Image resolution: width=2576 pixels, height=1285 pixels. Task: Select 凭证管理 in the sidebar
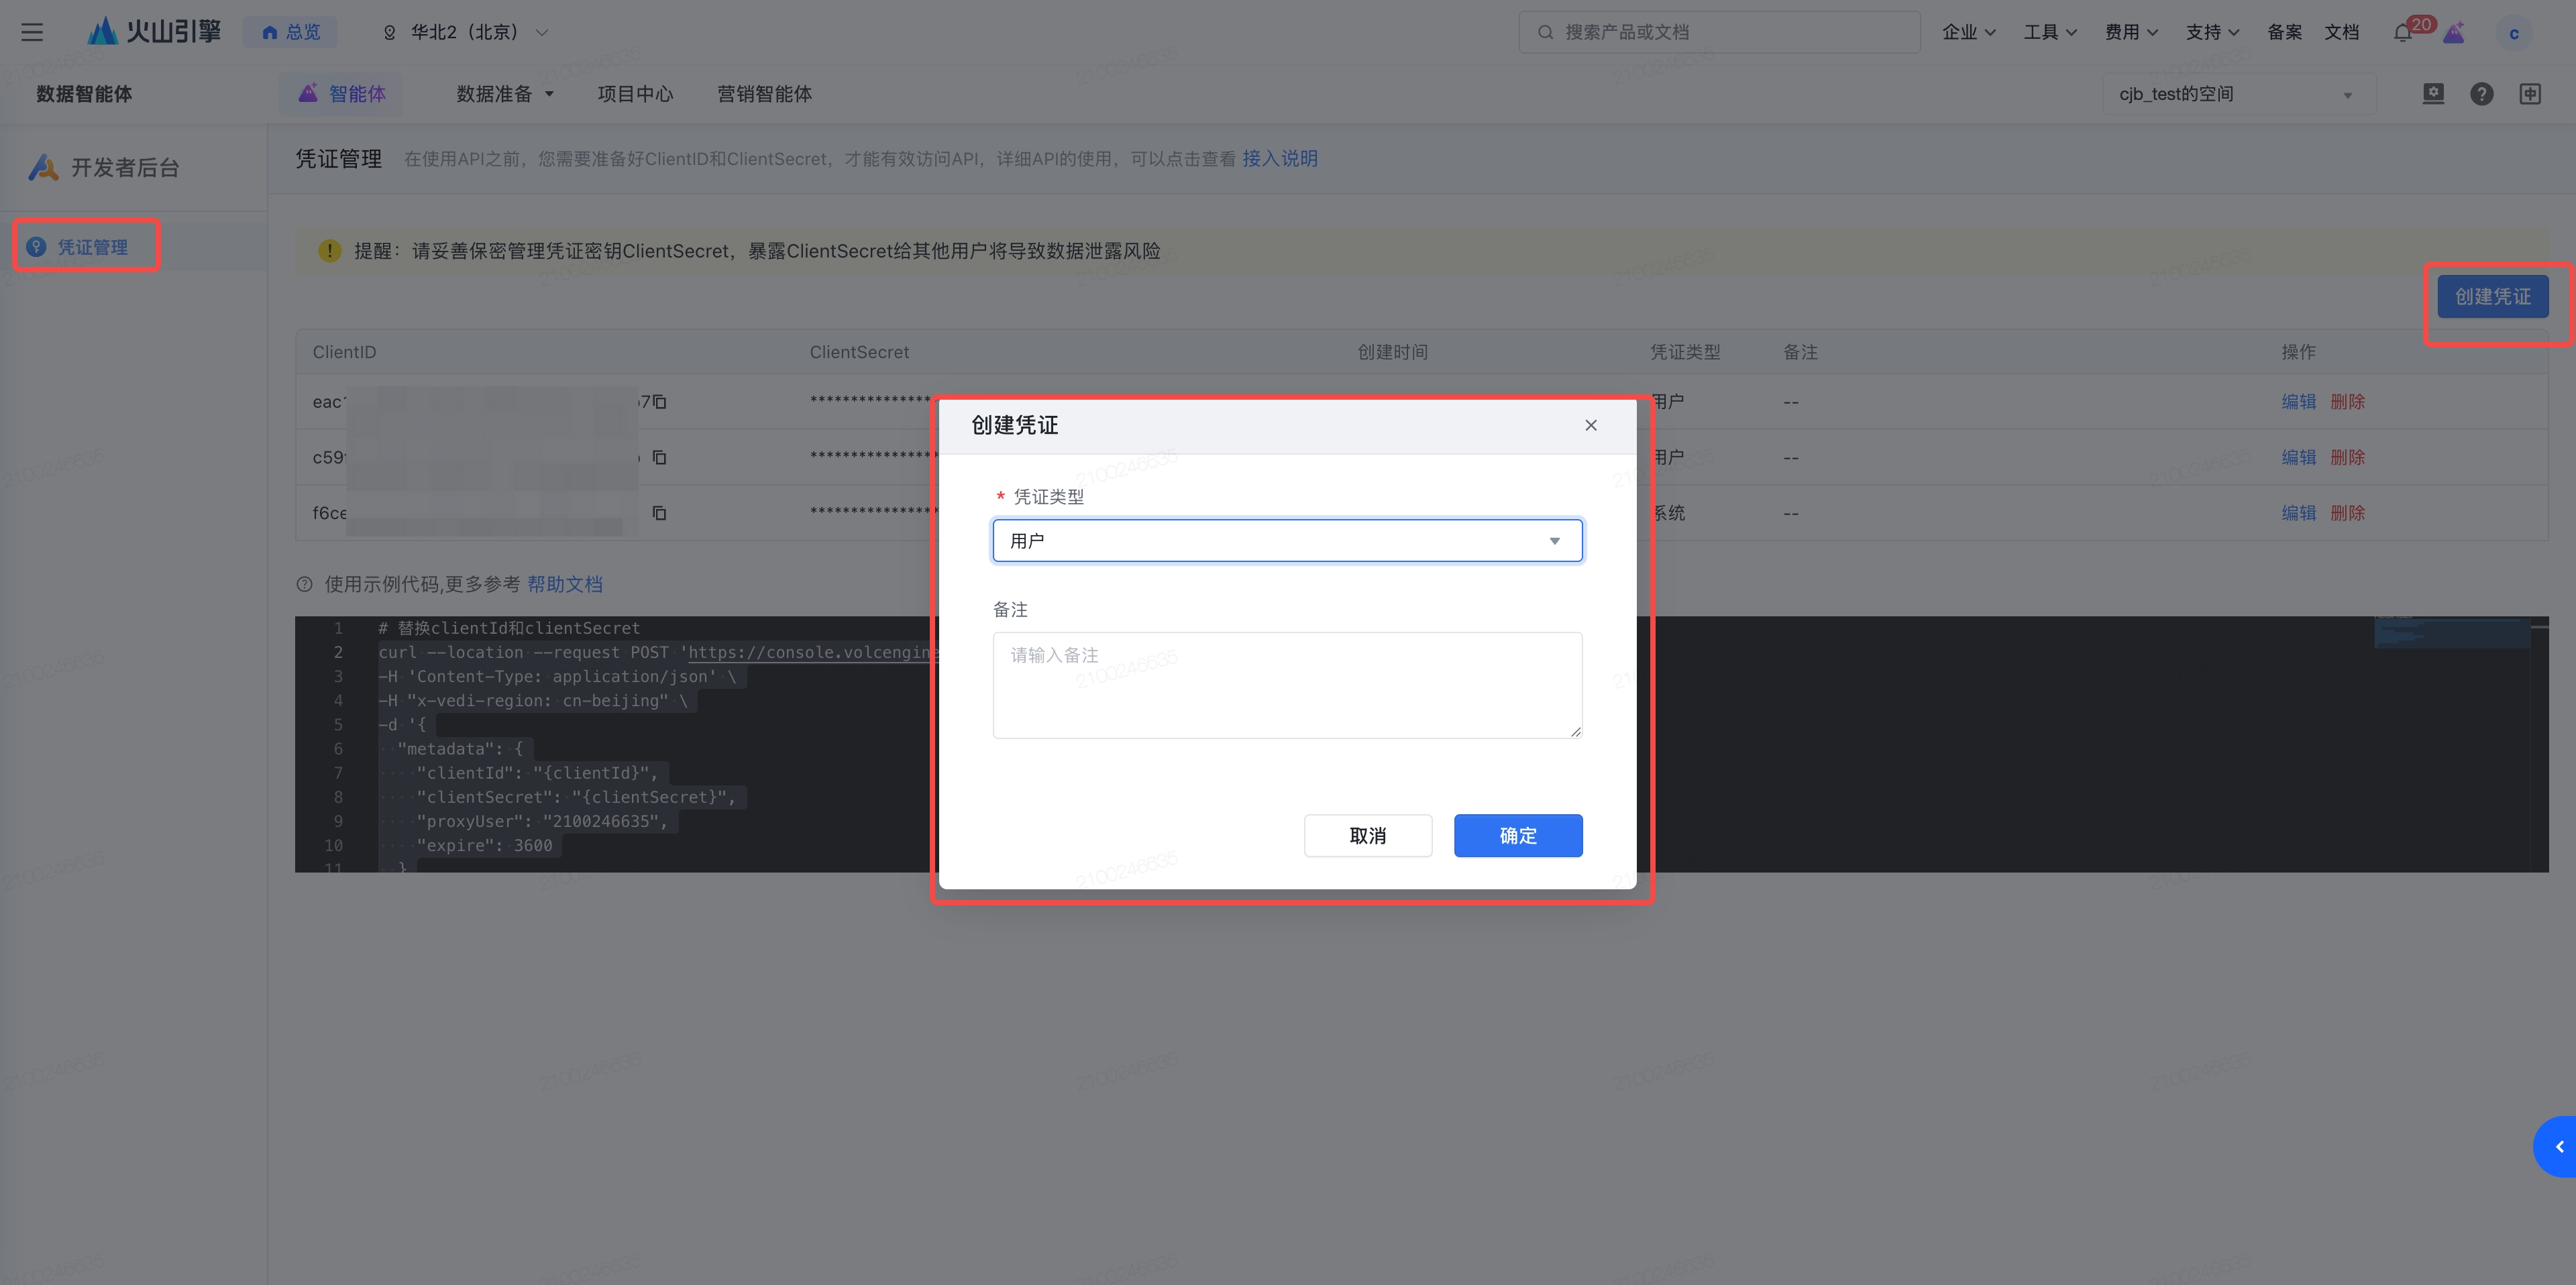(92, 247)
